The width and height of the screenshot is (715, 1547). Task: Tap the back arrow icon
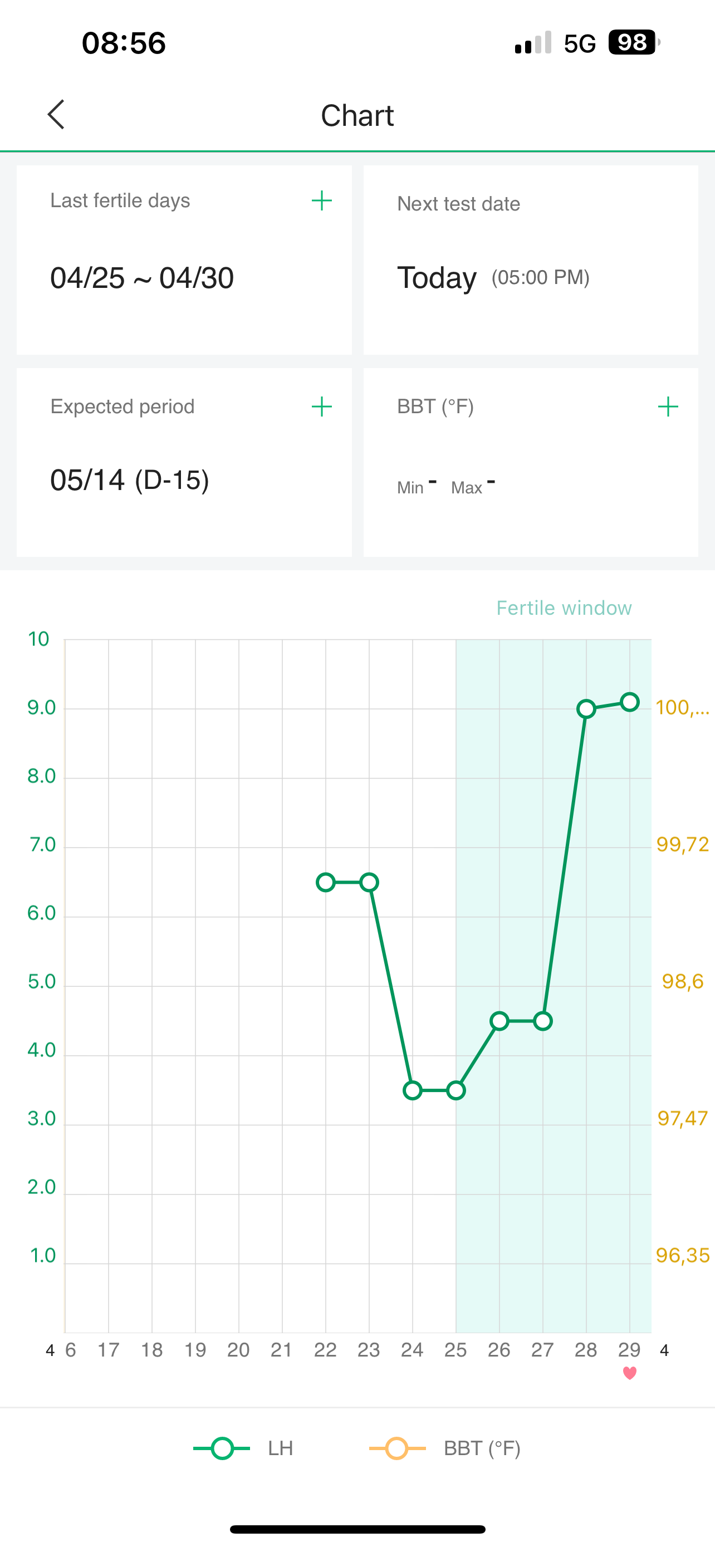coord(56,115)
